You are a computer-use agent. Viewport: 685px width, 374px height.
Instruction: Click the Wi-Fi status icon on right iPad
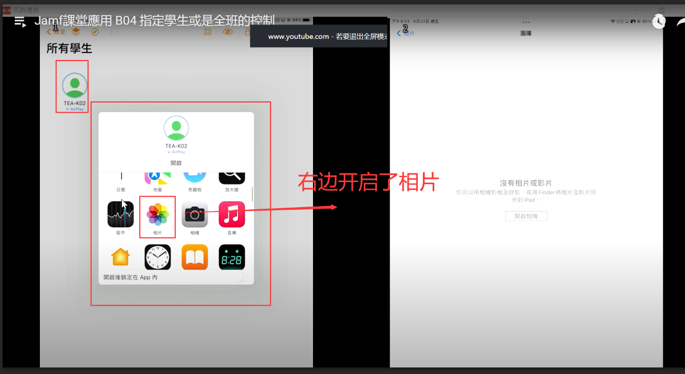(x=613, y=21)
